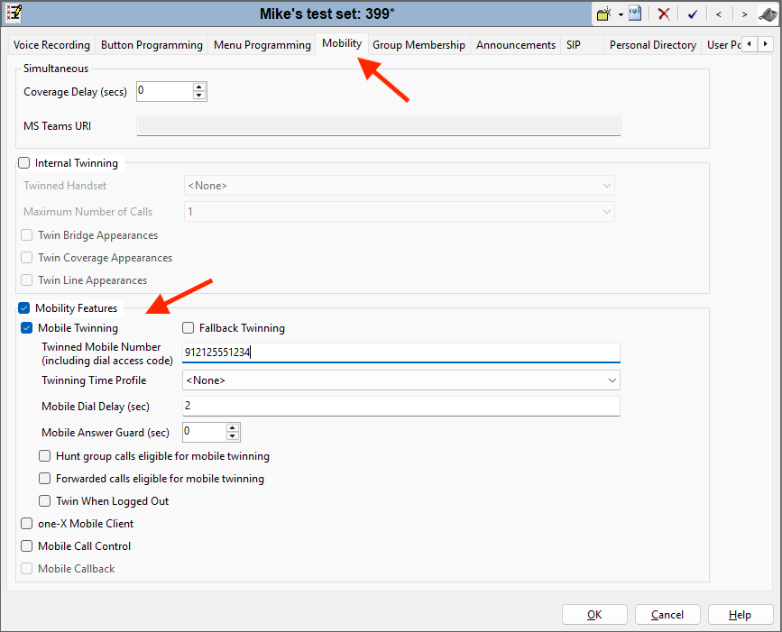Increase Coverage Delay with the up spinner arrow
Image resolution: width=782 pixels, height=632 pixels.
click(199, 87)
